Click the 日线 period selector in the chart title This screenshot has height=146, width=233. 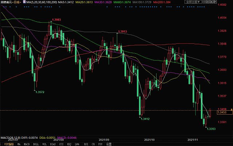coord(17,3)
